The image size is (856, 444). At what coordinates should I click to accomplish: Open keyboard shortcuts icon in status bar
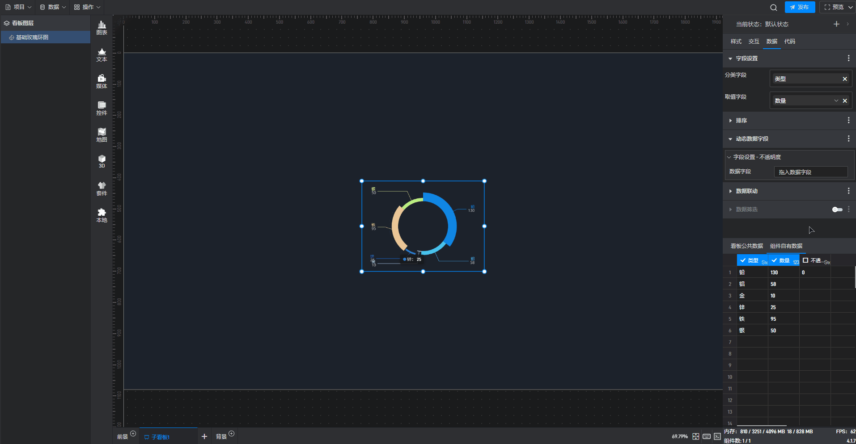click(707, 436)
